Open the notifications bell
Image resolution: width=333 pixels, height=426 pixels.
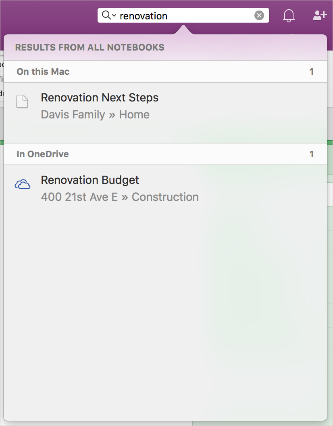click(x=289, y=16)
